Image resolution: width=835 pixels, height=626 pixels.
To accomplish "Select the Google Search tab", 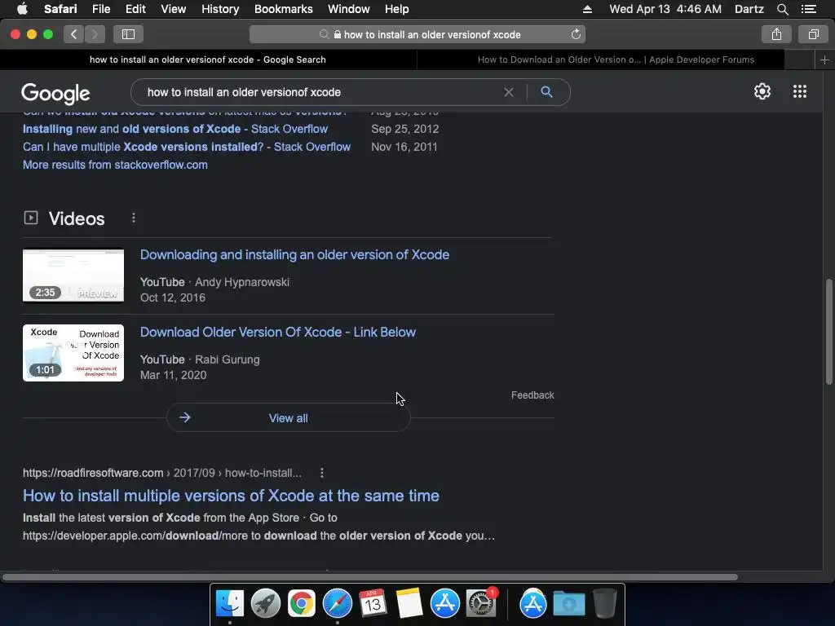I will pyautogui.click(x=208, y=60).
